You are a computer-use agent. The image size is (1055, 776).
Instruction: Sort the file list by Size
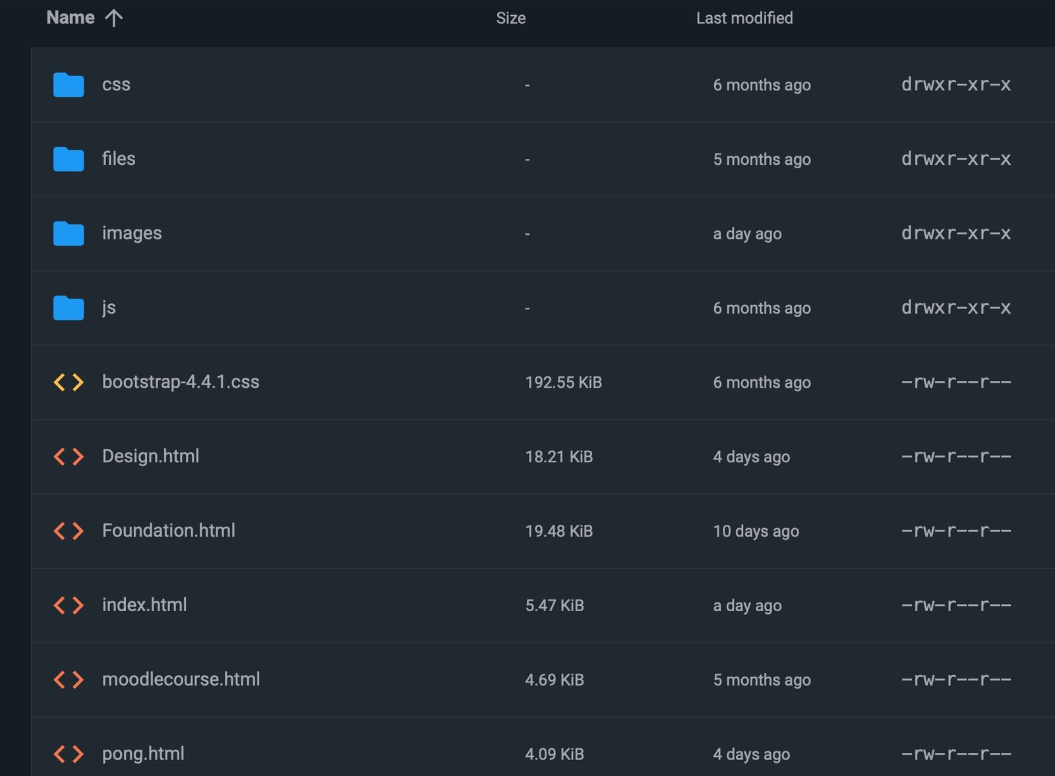pos(510,18)
